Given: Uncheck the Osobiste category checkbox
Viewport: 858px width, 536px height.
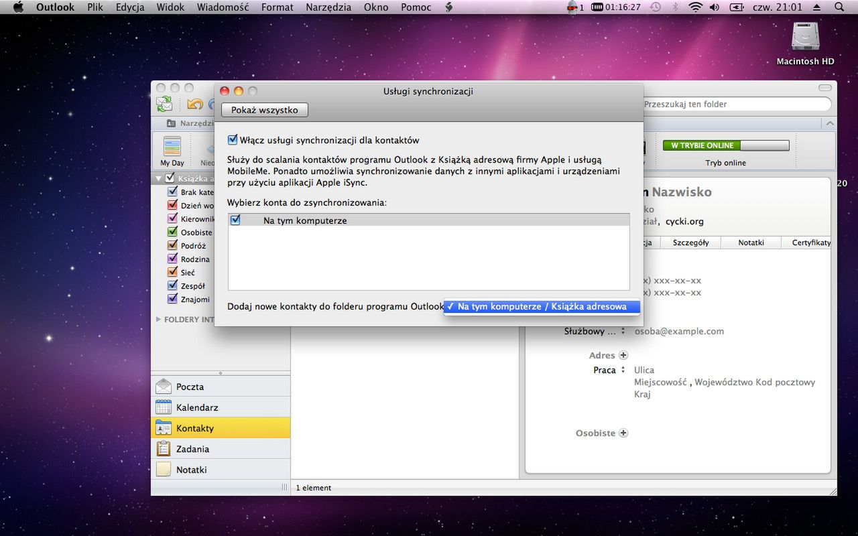Looking at the screenshot, I should 172,232.
